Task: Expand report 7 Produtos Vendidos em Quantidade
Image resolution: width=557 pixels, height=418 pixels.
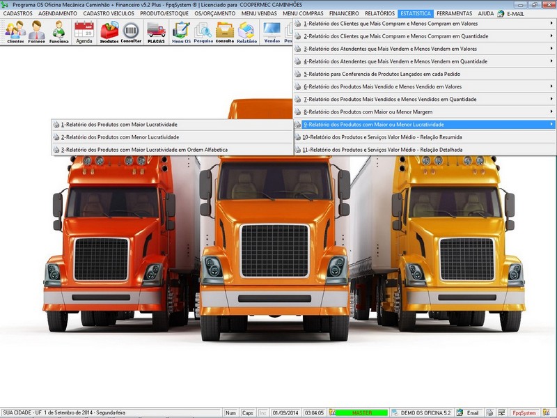Action: (x=425, y=99)
